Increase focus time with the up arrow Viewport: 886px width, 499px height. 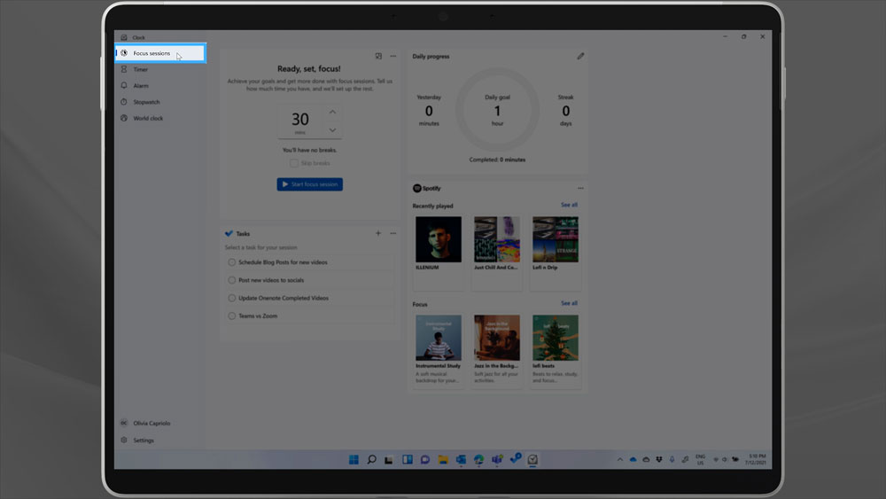click(332, 112)
